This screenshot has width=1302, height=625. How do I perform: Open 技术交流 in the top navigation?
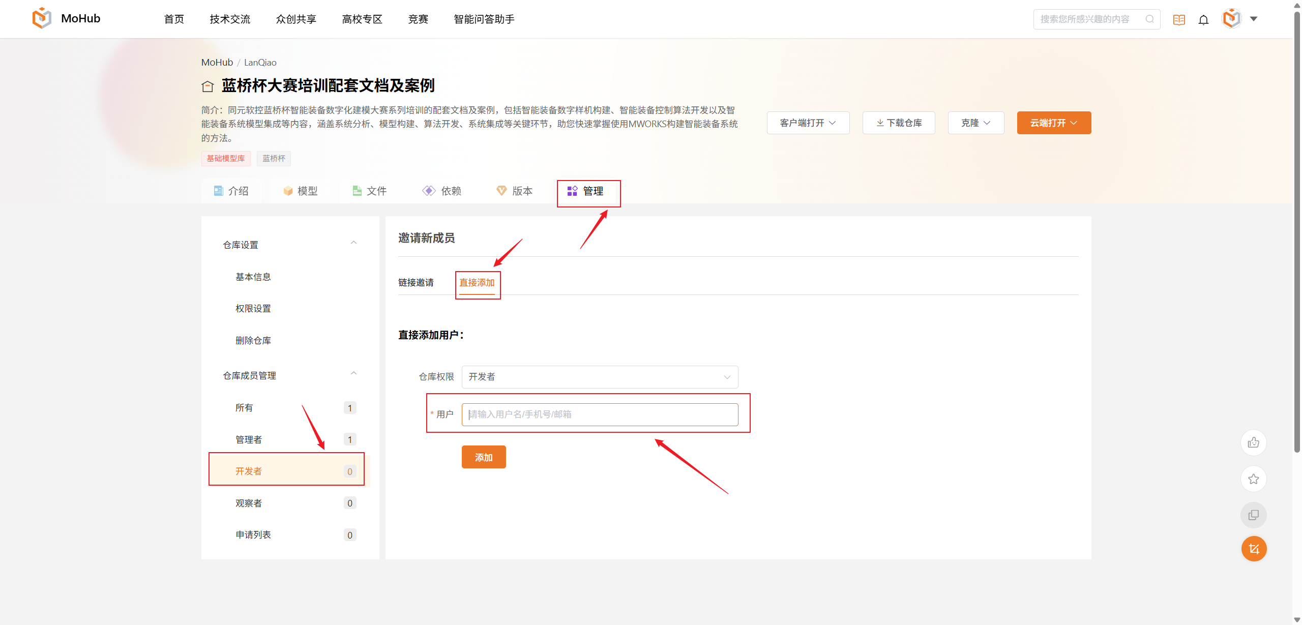(x=230, y=19)
